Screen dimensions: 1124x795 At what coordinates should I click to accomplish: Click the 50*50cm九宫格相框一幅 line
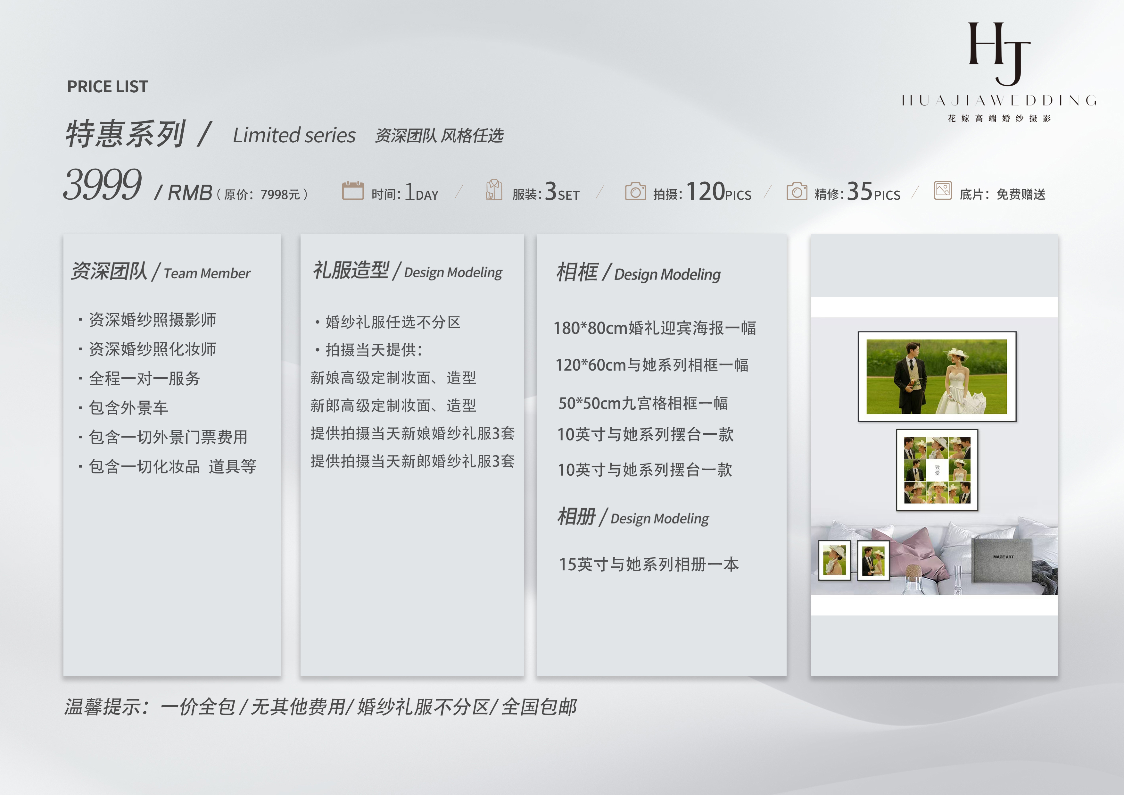643,404
